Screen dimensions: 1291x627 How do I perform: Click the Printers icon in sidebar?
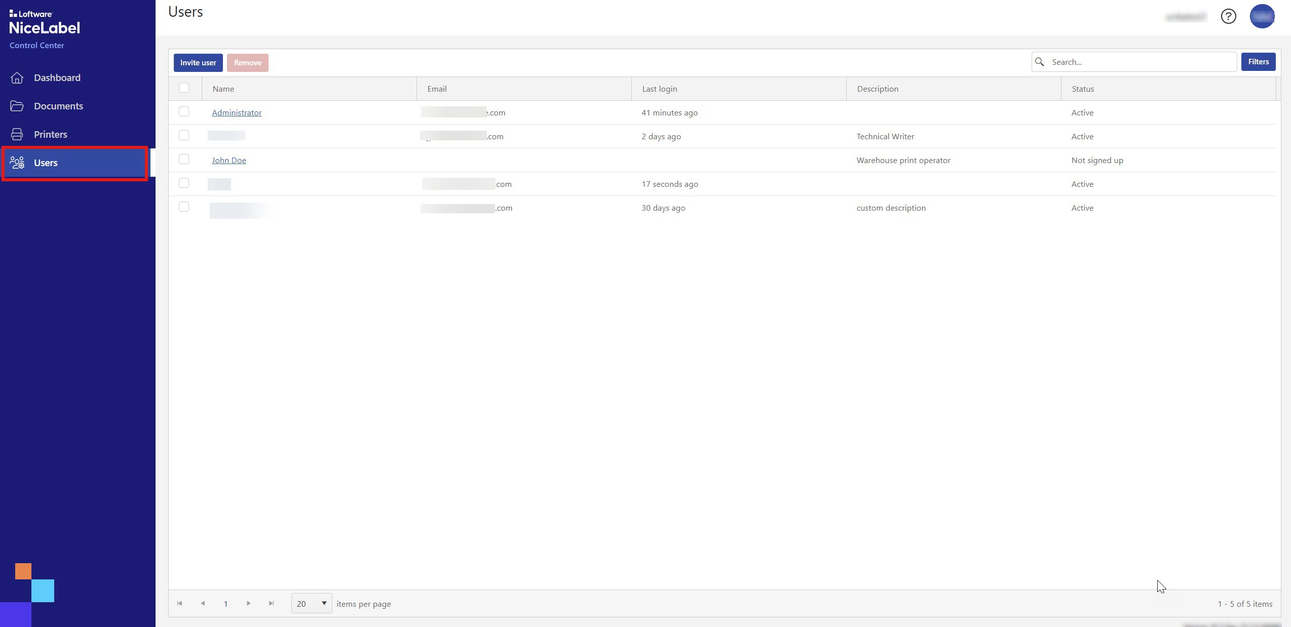(x=17, y=134)
